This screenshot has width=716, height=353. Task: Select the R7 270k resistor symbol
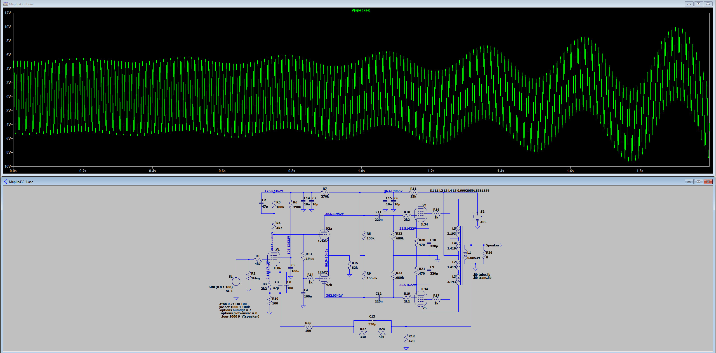pos(325,193)
